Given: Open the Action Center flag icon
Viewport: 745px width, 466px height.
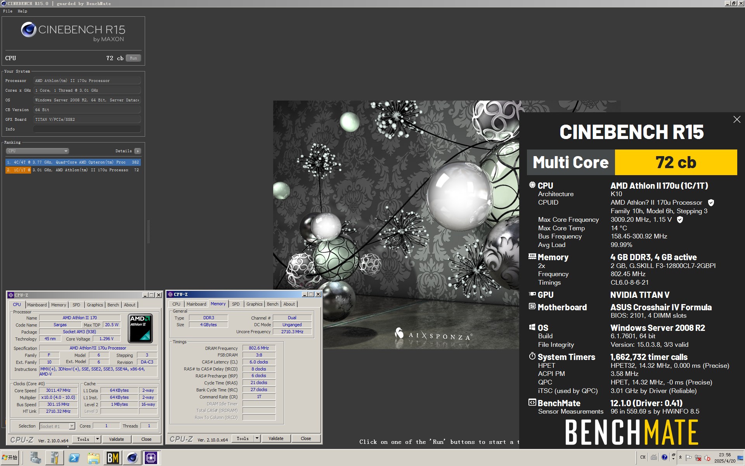Looking at the screenshot, I should click(689, 458).
